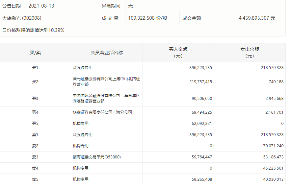Click the 卖5 row label
290x188 pixels.
(x=35, y=179)
